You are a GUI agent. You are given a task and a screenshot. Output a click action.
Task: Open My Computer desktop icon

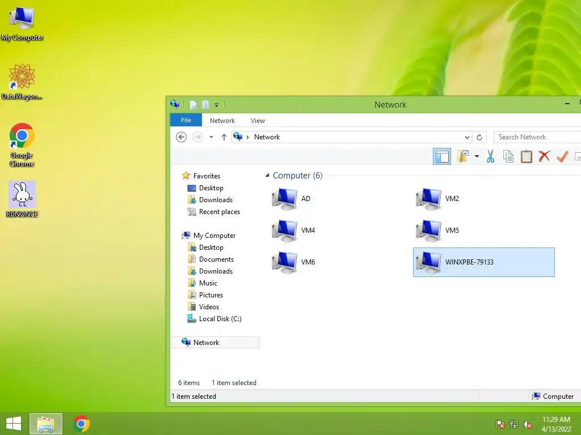[x=22, y=23]
